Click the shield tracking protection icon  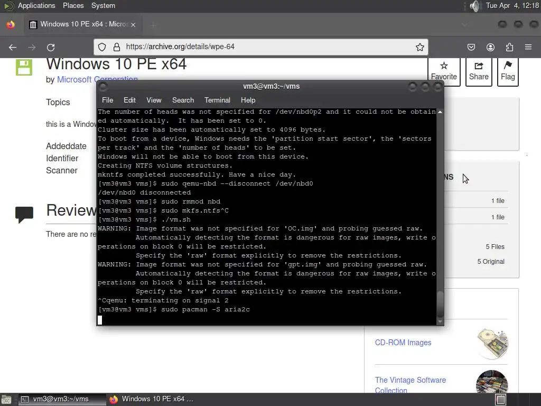pyautogui.click(x=102, y=47)
